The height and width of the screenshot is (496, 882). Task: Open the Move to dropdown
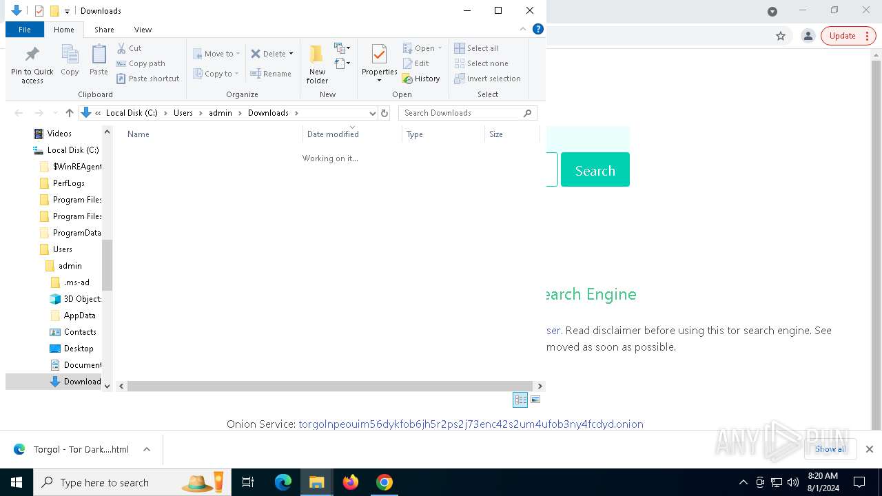tap(216, 54)
